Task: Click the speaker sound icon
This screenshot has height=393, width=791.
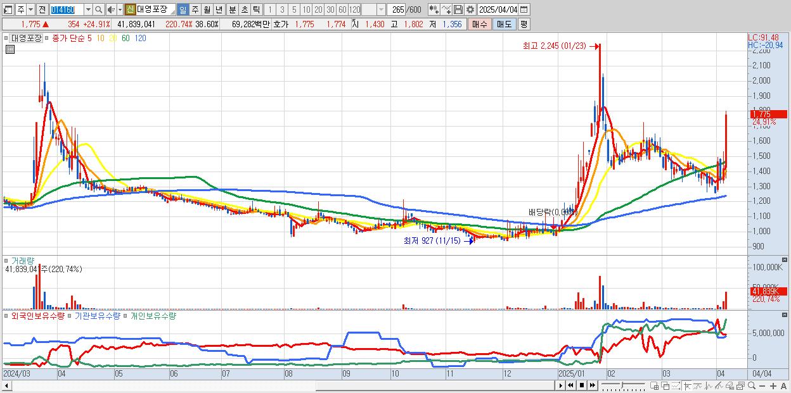Action: tap(110, 10)
